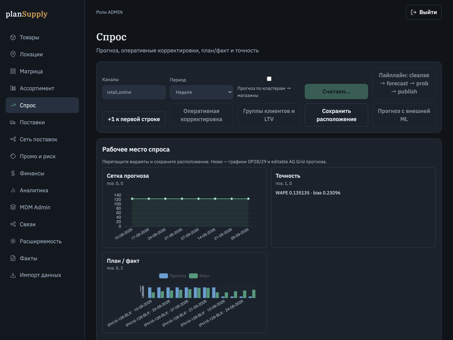Open the MDM Admin menu item
Viewport: 453px width, 340px height.
pyautogui.click(x=42, y=207)
